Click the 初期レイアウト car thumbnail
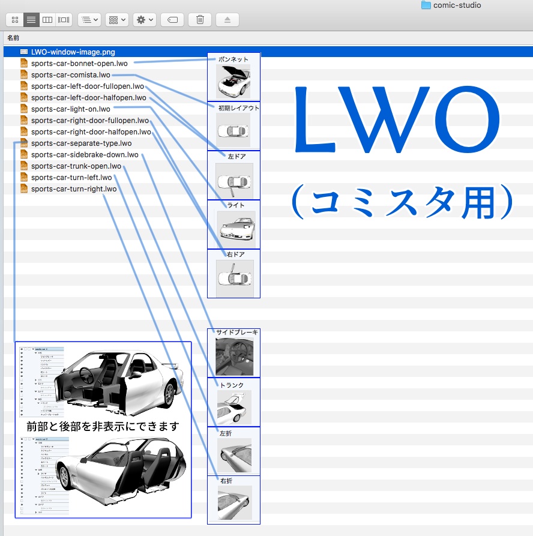Viewport: 533px width, 536px height. click(233, 130)
